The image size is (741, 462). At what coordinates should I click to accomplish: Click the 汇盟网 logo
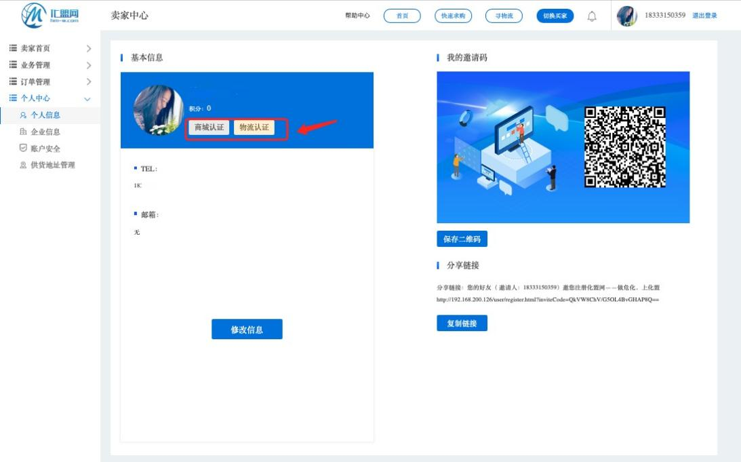click(x=50, y=15)
